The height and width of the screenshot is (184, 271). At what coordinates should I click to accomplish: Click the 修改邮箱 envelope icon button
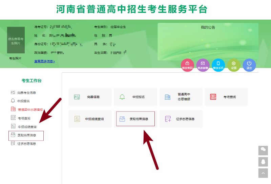tap(203, 65)
